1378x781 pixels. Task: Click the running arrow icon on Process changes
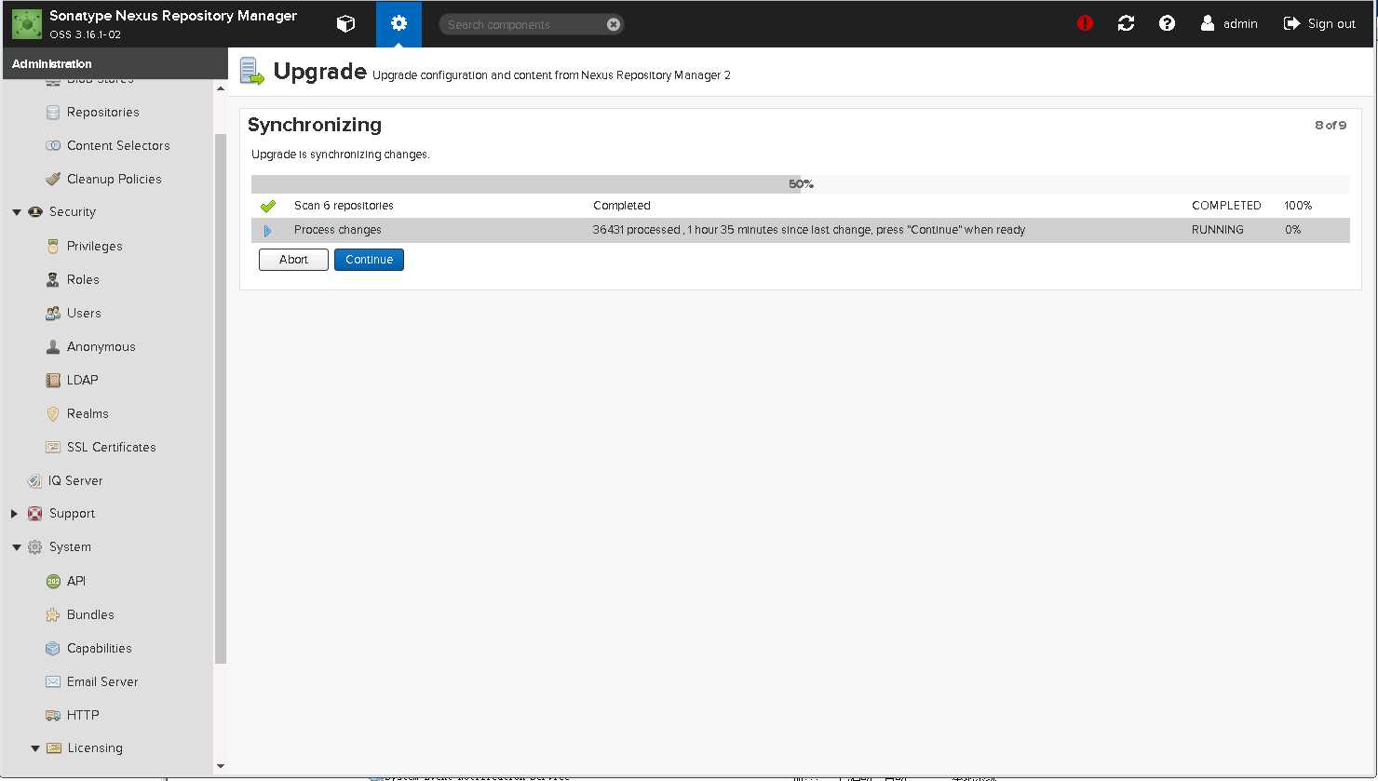coord(268,230)
